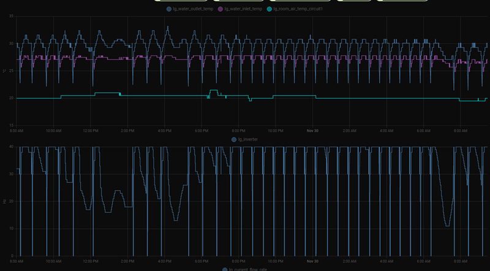Click 2:00 AM label under temperature chart
The image size is (490, 271).
(x=349, y=131)
